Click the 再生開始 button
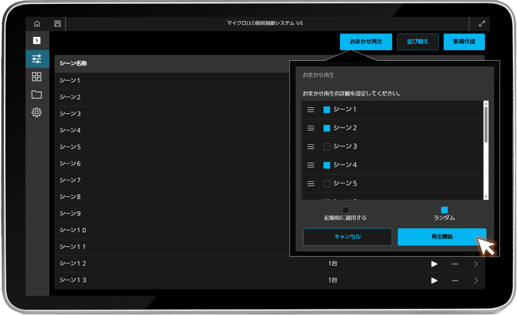The width and height of the screenshot is (517, 315). [442, 237]
